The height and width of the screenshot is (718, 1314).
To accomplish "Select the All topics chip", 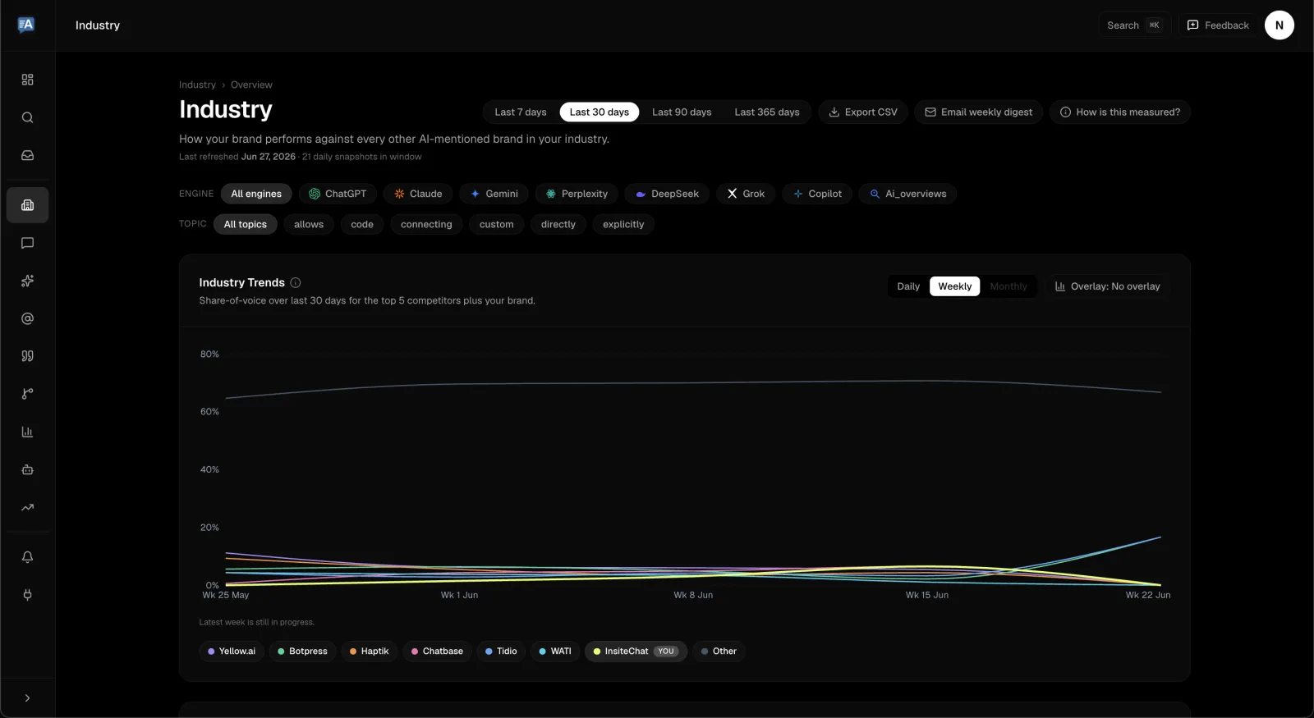I will click(x=246, y=224).
